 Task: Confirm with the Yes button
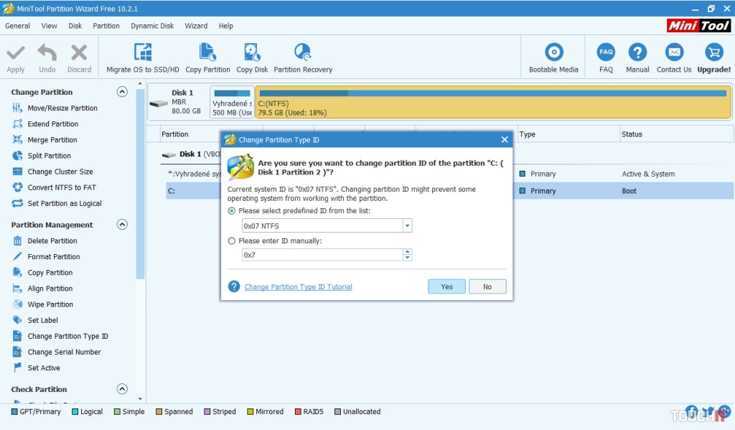coord(446,286)
